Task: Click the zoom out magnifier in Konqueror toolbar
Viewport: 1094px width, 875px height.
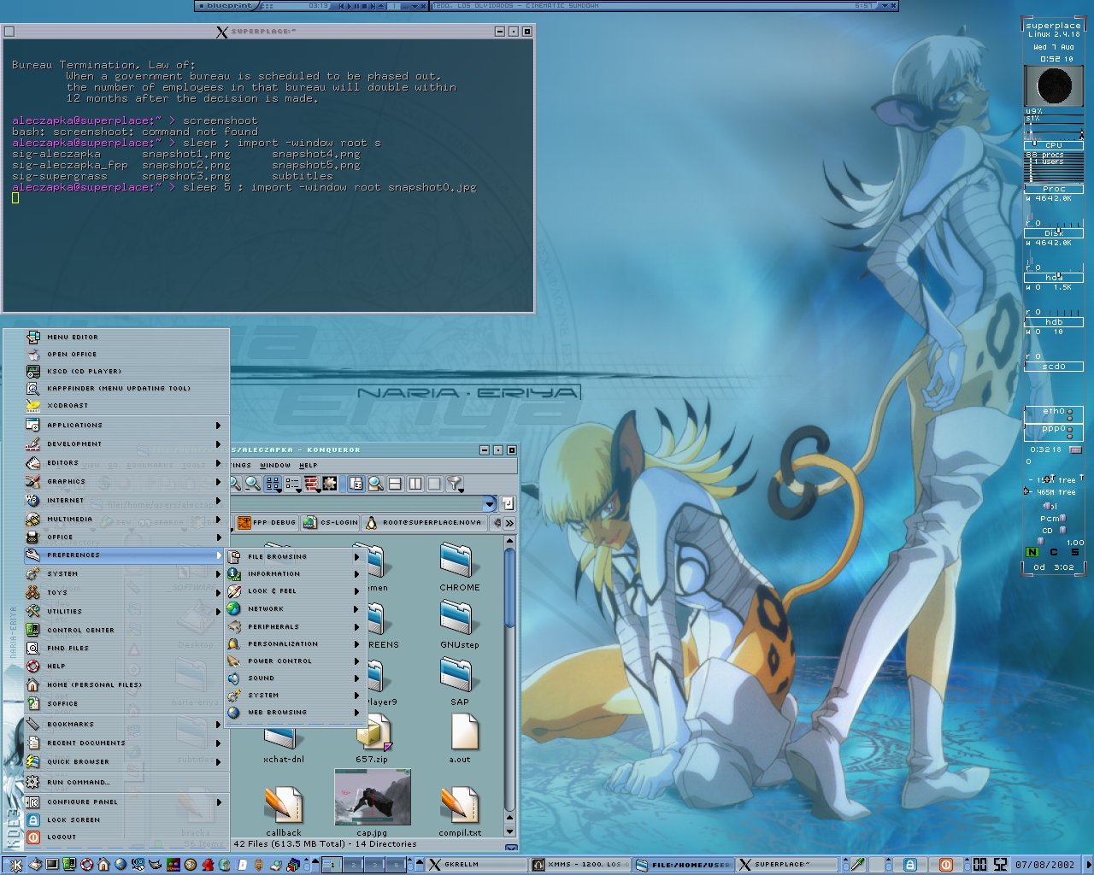Action: (253, 484)
